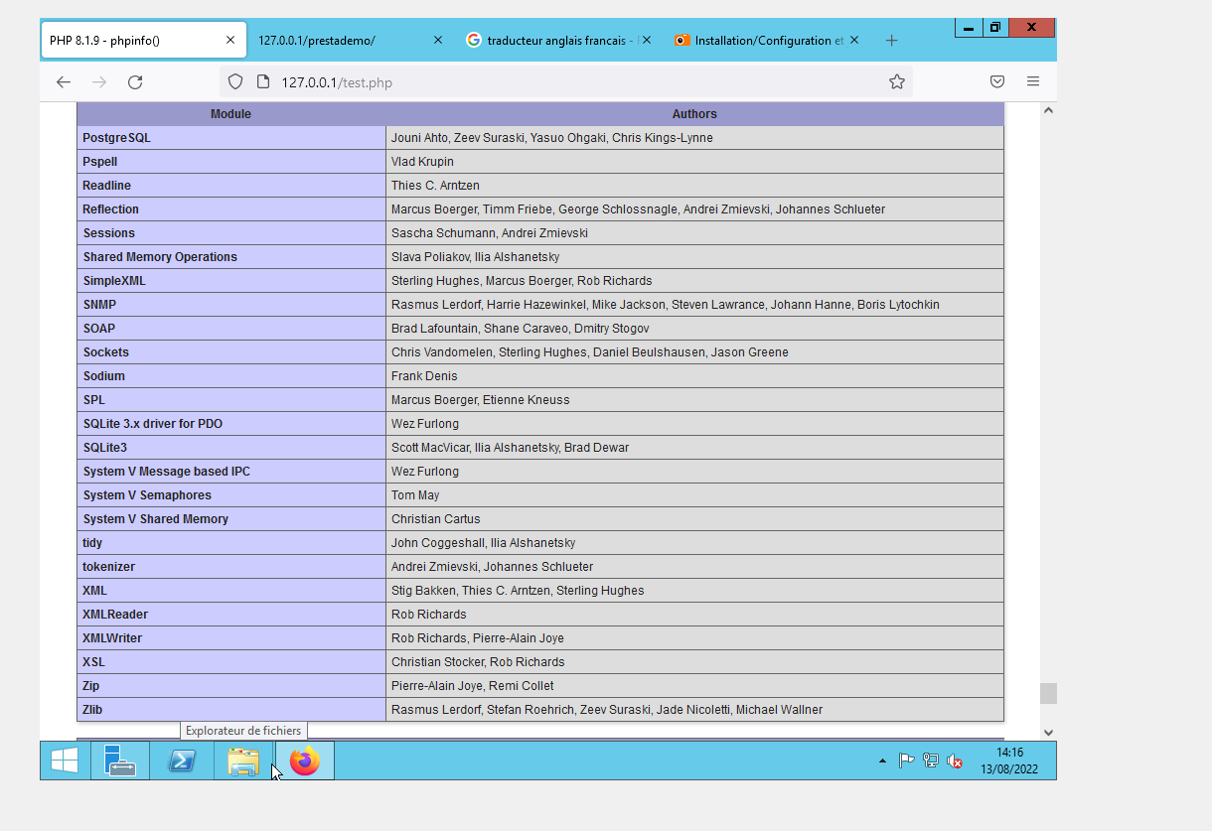Open Server Manager from the taskbar
This screenshot has width=1212, height=831.
(x=120, y=761)
